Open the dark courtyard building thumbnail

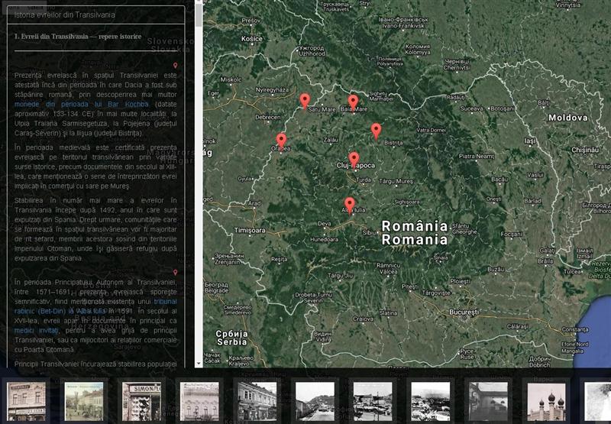pos(488,401)
